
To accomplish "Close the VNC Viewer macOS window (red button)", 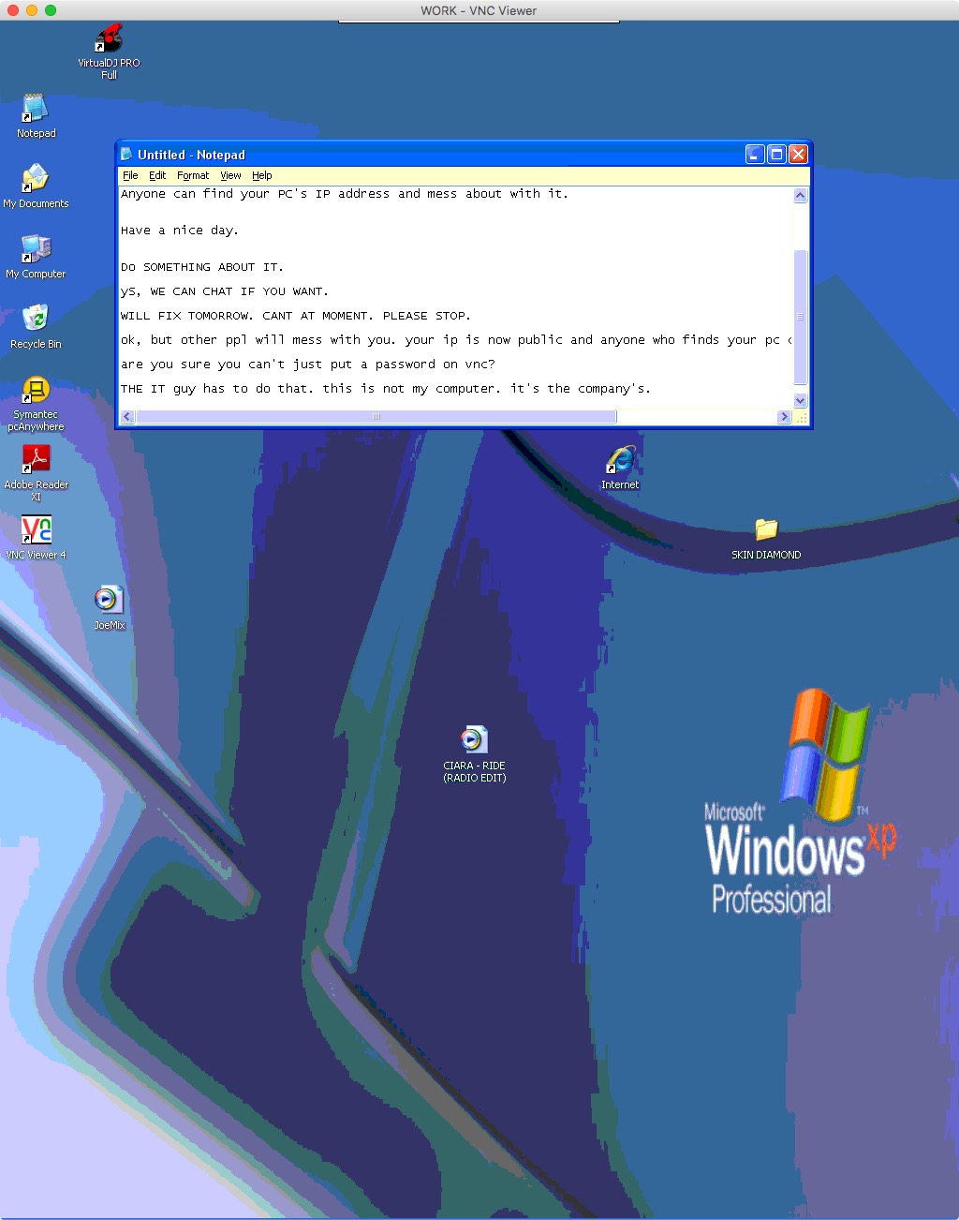I will click(x=13, y=10).
